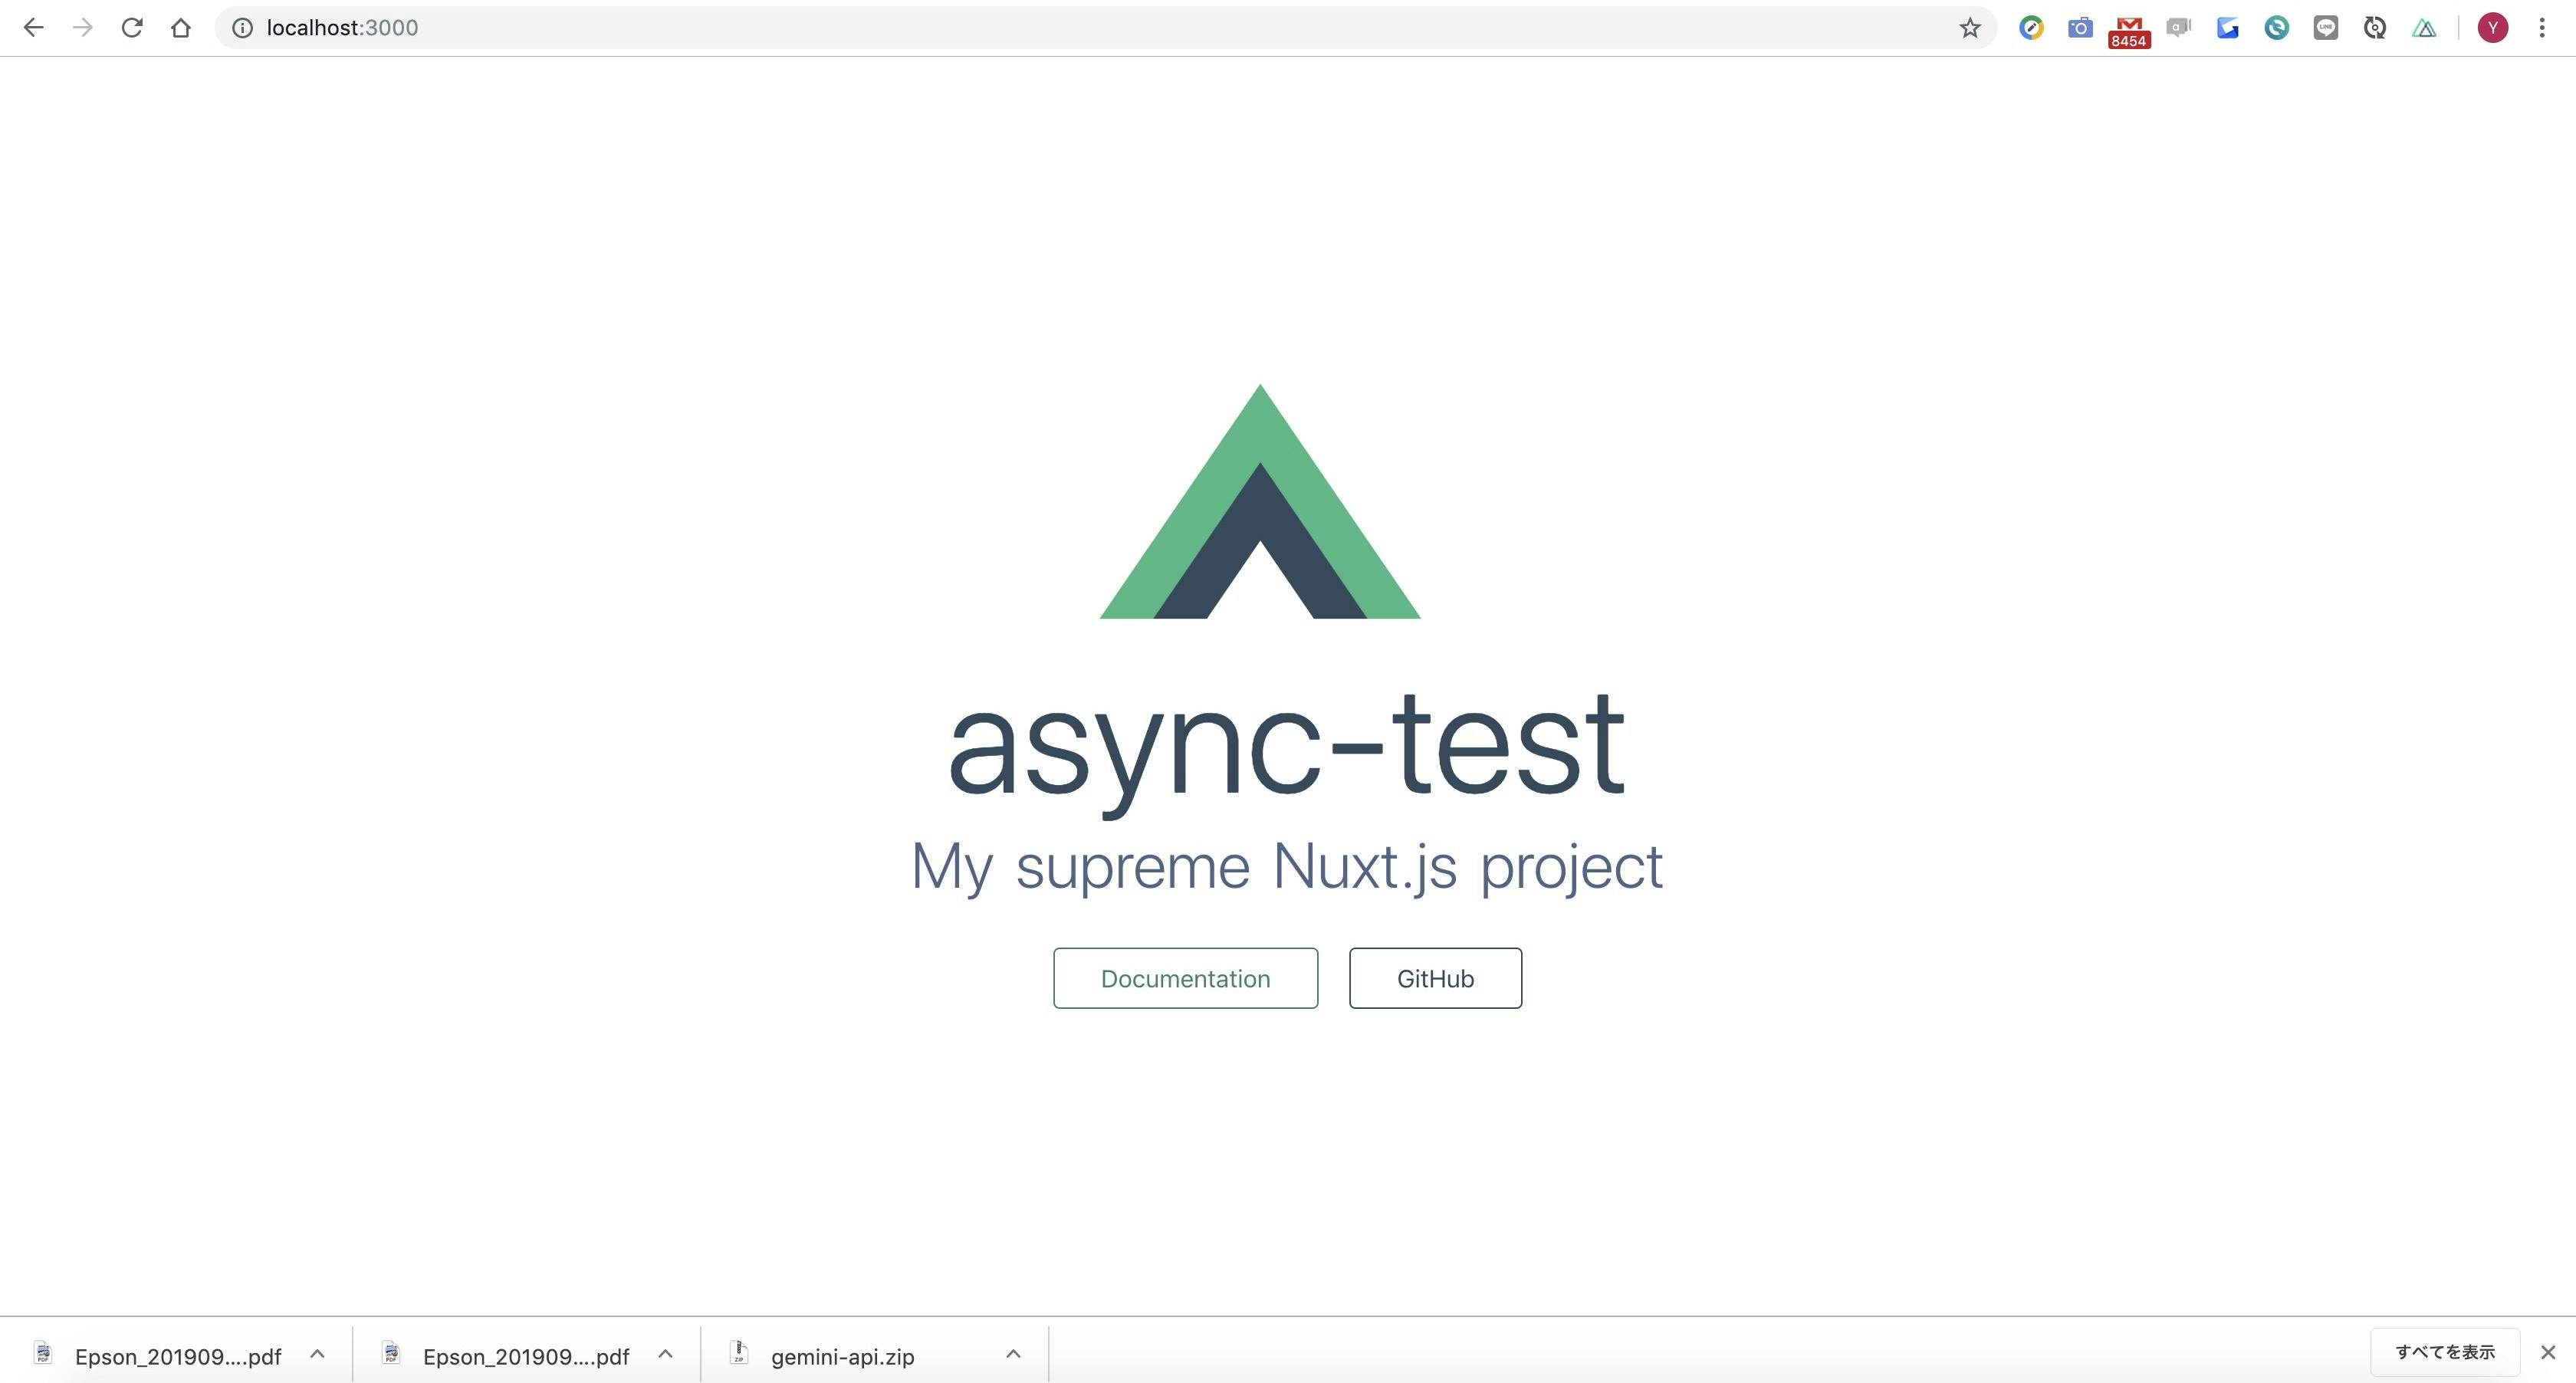Reload the localhost page
Image resolution: width=2576 pixels, height=1383 pixels.
(131, 28)
